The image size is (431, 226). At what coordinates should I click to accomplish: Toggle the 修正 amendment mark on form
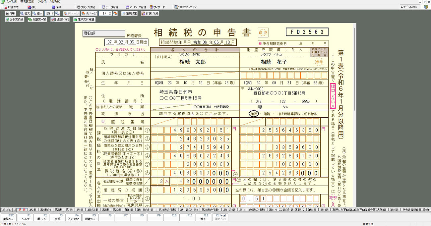point(263,32)
